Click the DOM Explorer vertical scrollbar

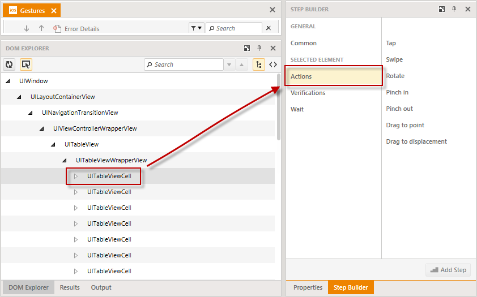(278, 107)
